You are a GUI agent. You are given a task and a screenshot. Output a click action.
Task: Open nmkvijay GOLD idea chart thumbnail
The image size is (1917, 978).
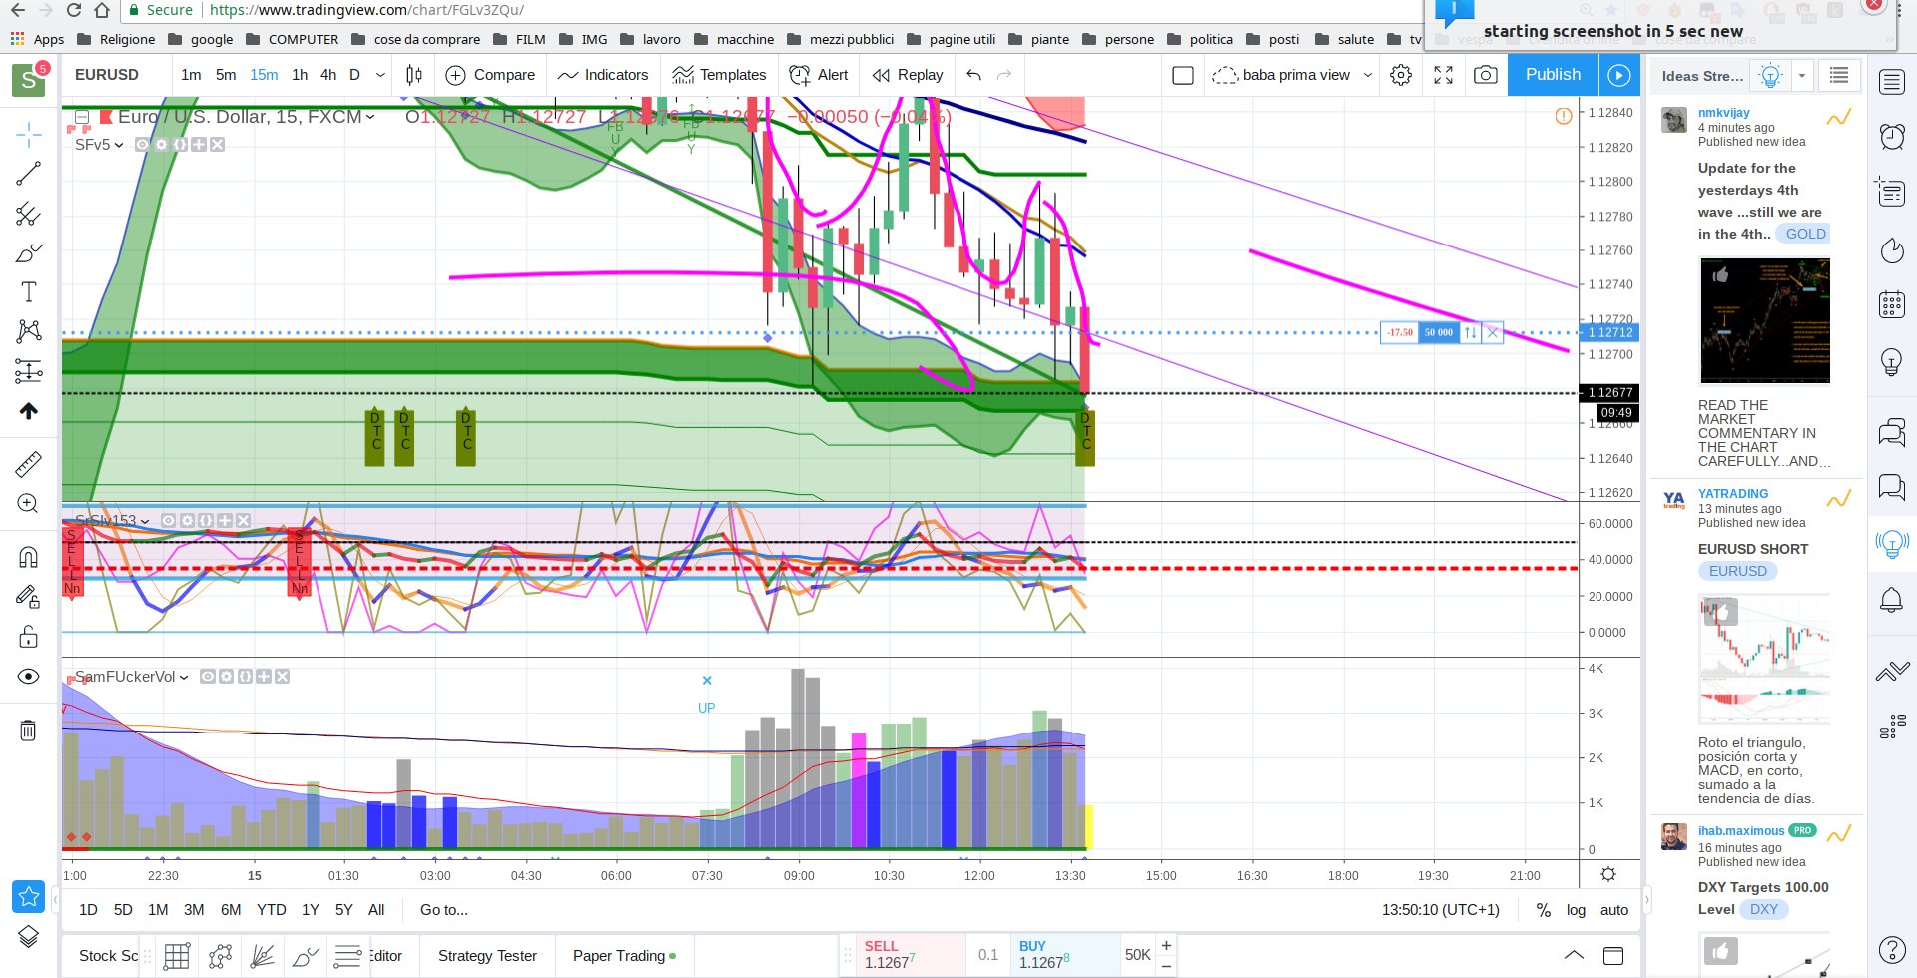[1765, 321]
